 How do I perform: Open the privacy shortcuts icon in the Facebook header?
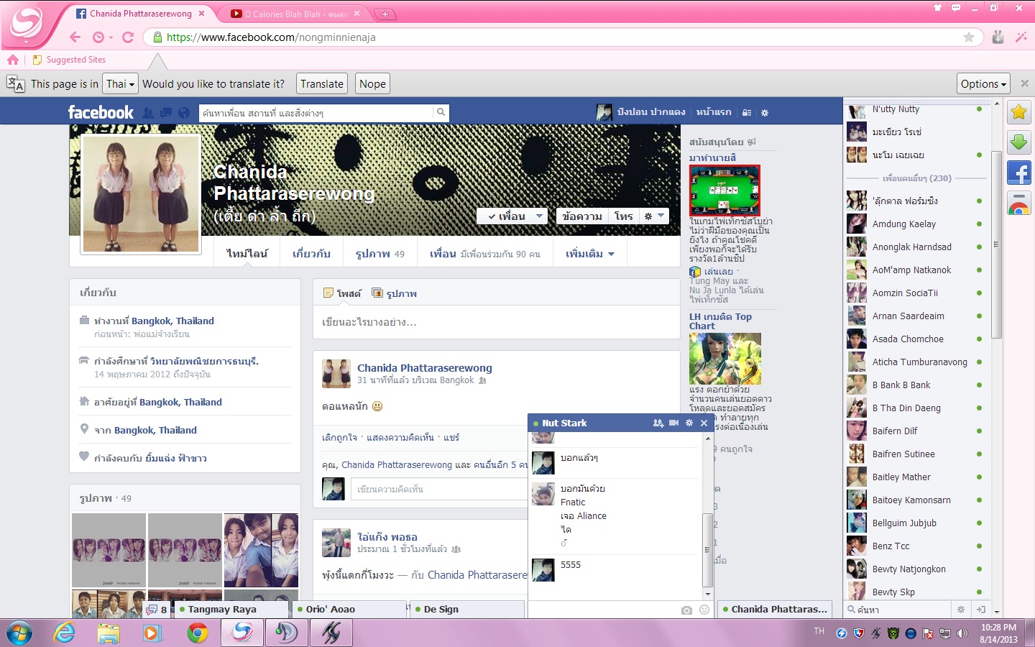pos(747,113)
